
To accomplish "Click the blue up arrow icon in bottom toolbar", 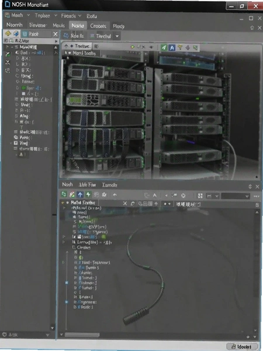I will [80, 194].
